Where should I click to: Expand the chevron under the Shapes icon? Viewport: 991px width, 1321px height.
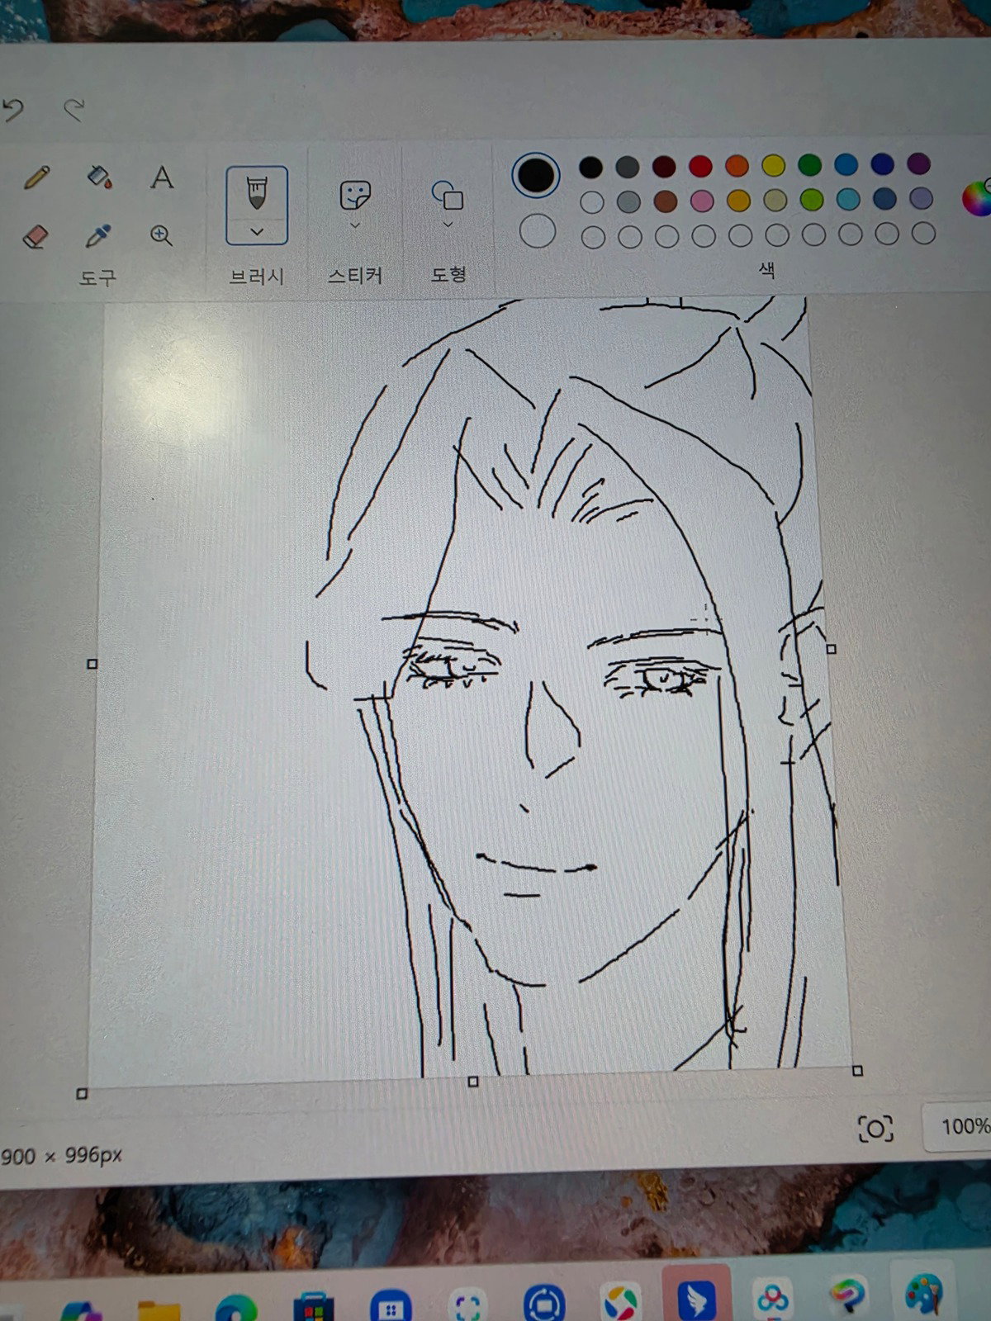448,225
